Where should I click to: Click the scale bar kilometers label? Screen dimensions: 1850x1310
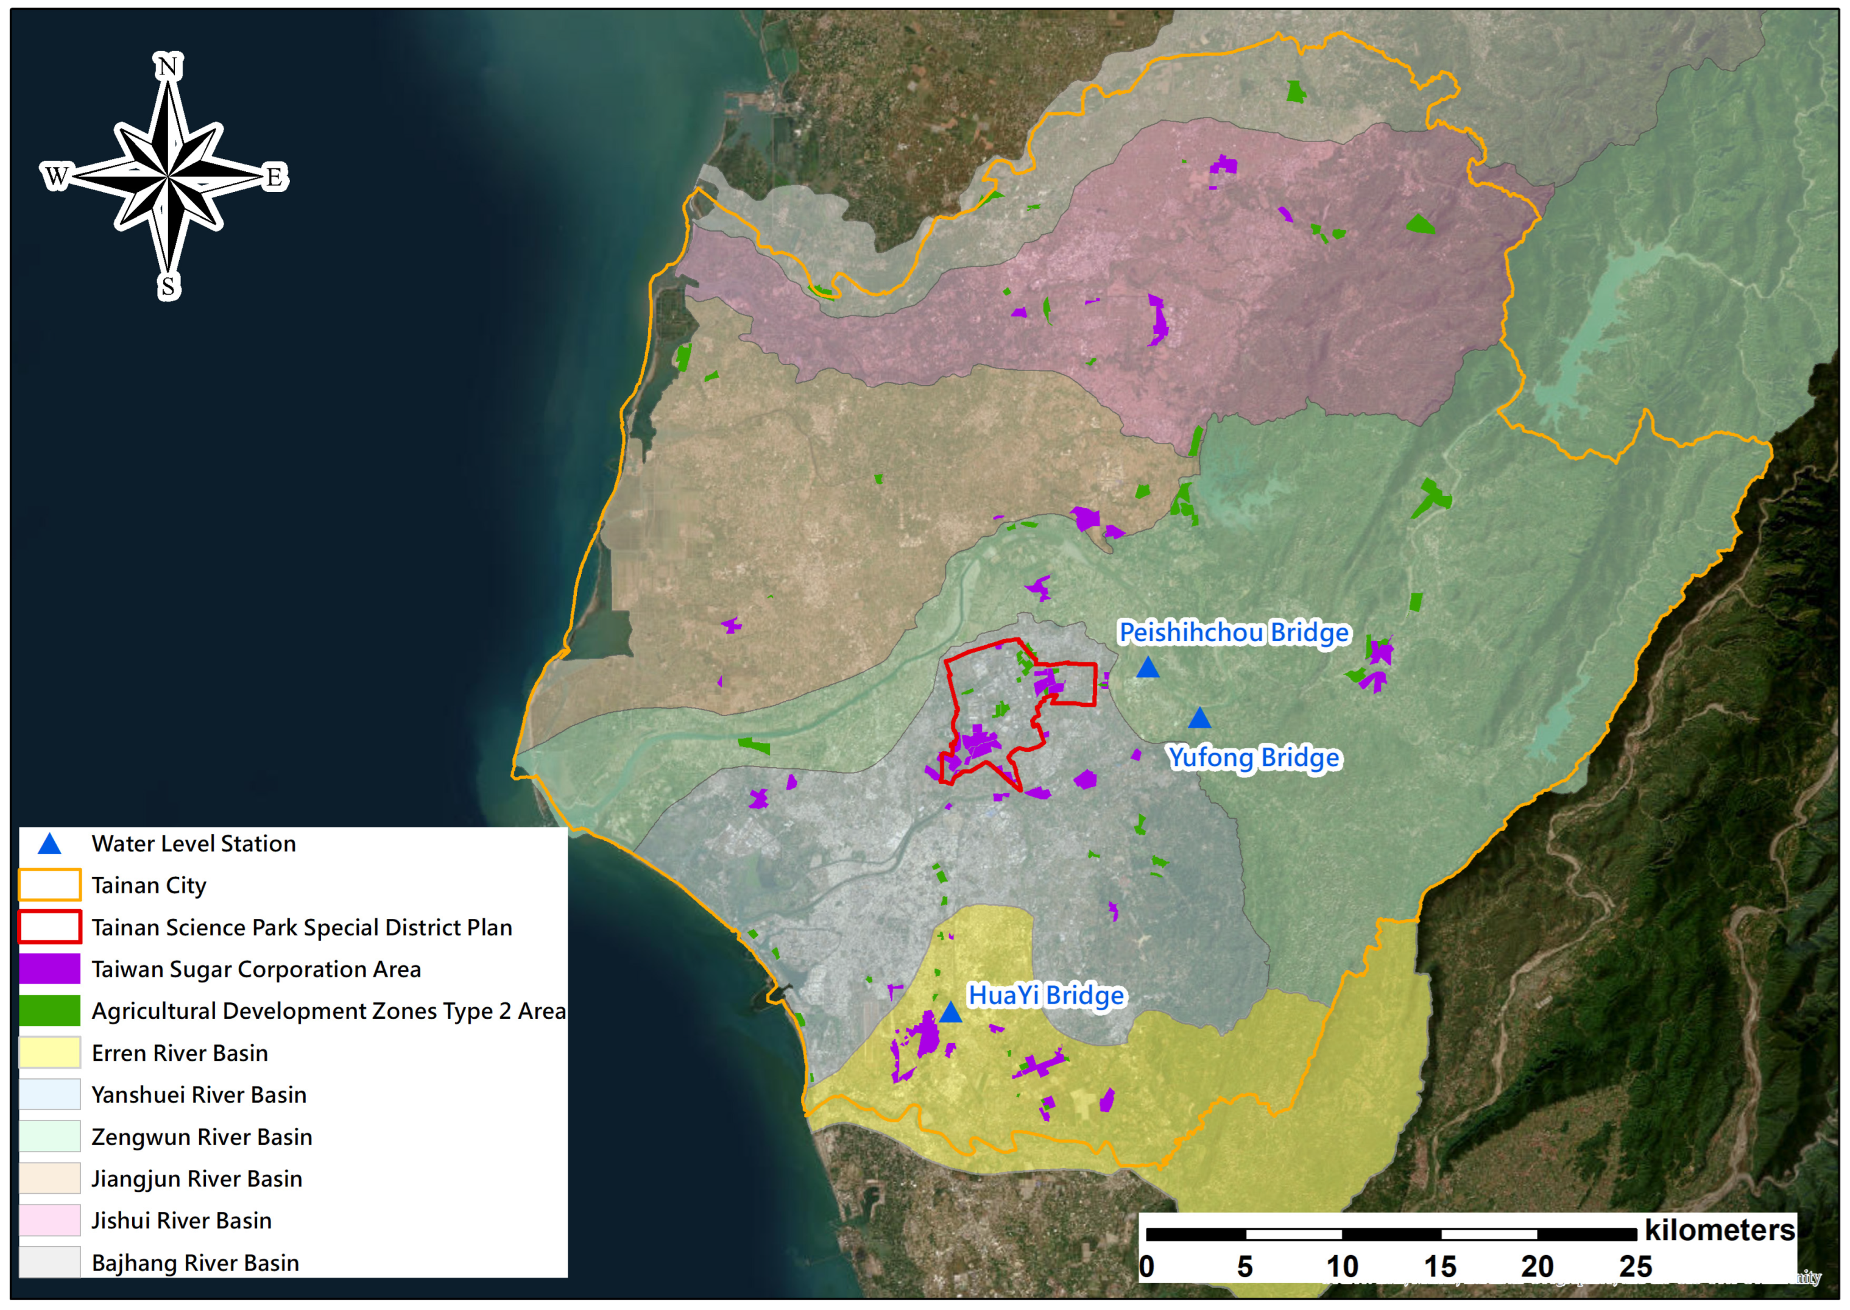1720,1231
